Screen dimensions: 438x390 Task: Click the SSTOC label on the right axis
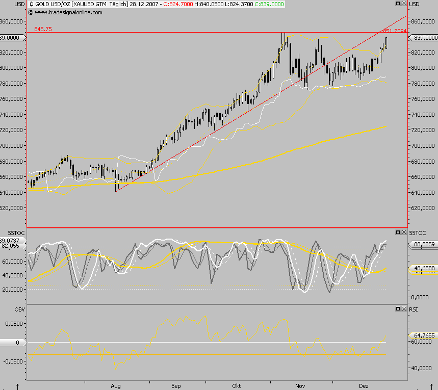point(418,233)
